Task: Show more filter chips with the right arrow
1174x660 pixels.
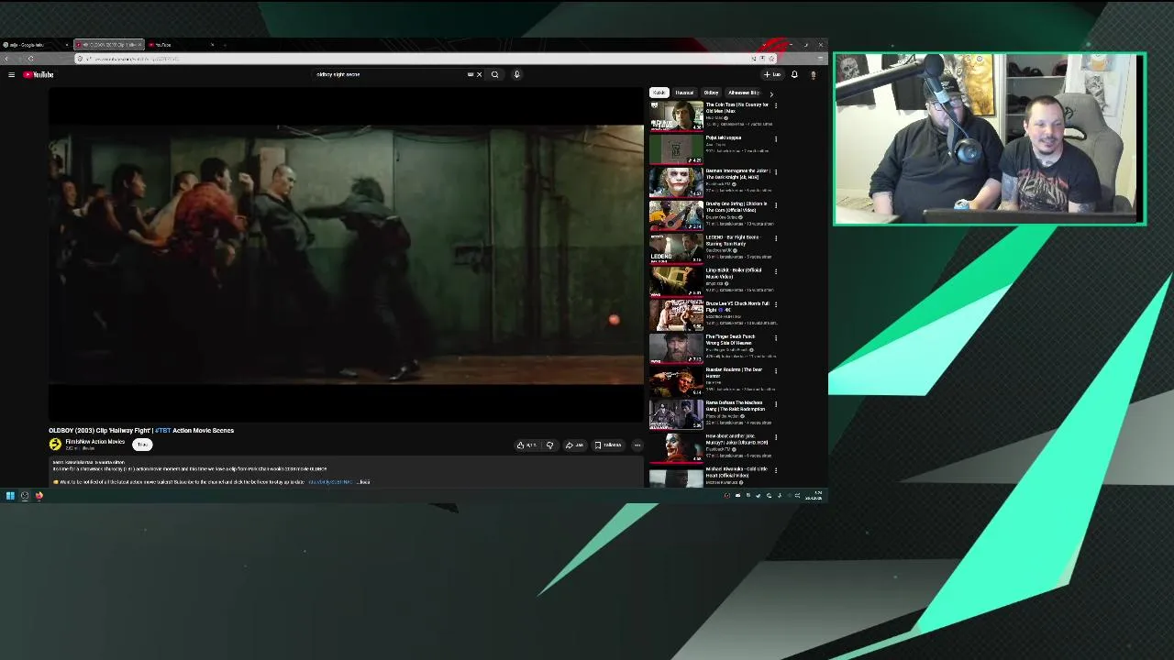Action: pos(771,93)
